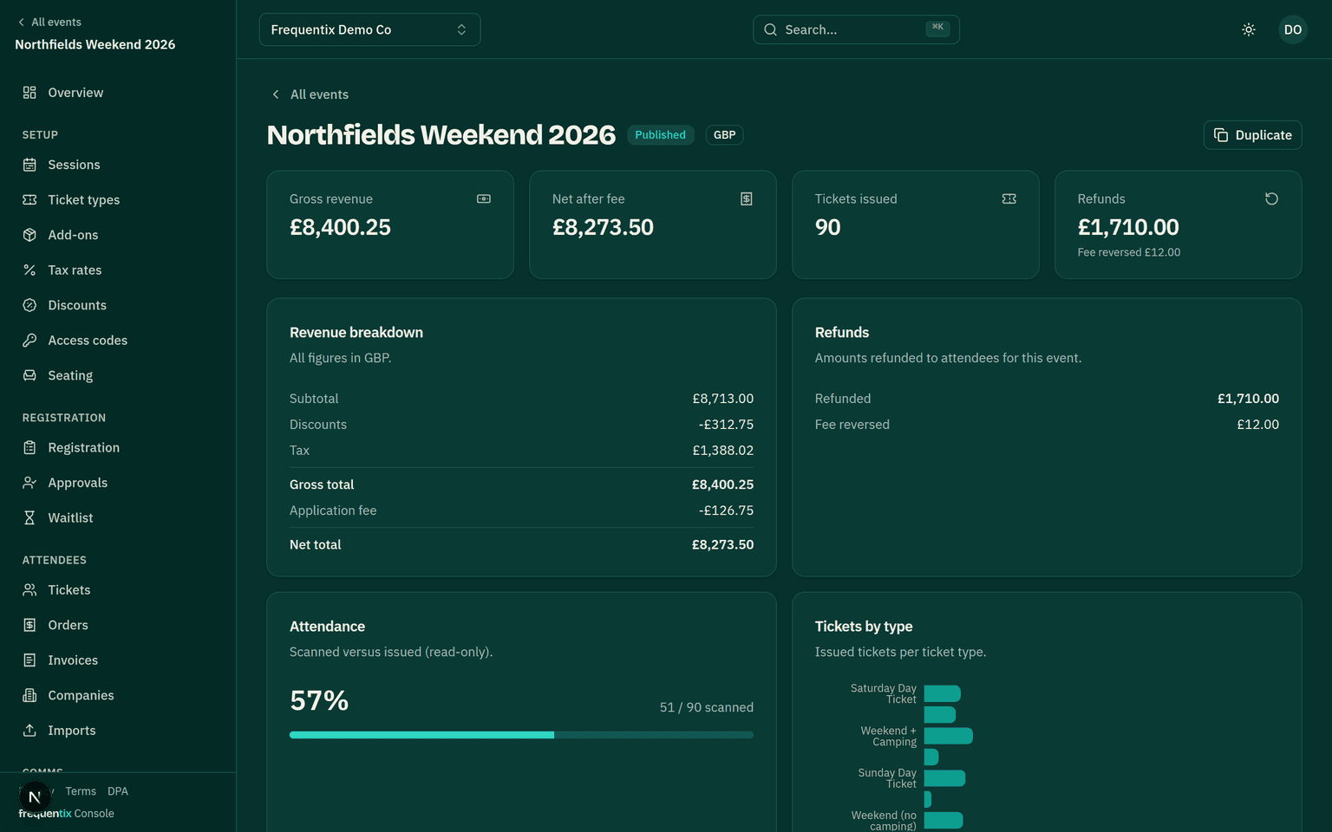This screenshot has width=1332, height=832.
Task: Open Companies in the sidebar
Action: (118, 695)
